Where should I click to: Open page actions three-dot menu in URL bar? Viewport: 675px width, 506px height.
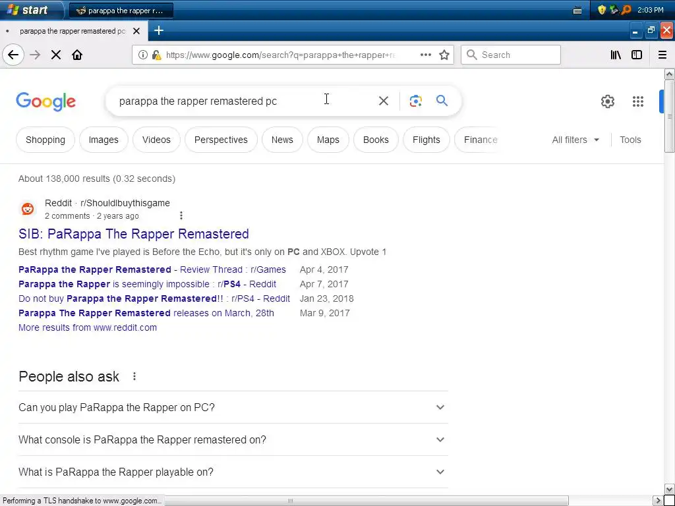426,55
